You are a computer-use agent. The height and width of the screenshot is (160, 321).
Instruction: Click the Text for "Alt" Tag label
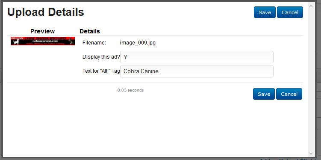pyautogui.click(x=101, y=71)
